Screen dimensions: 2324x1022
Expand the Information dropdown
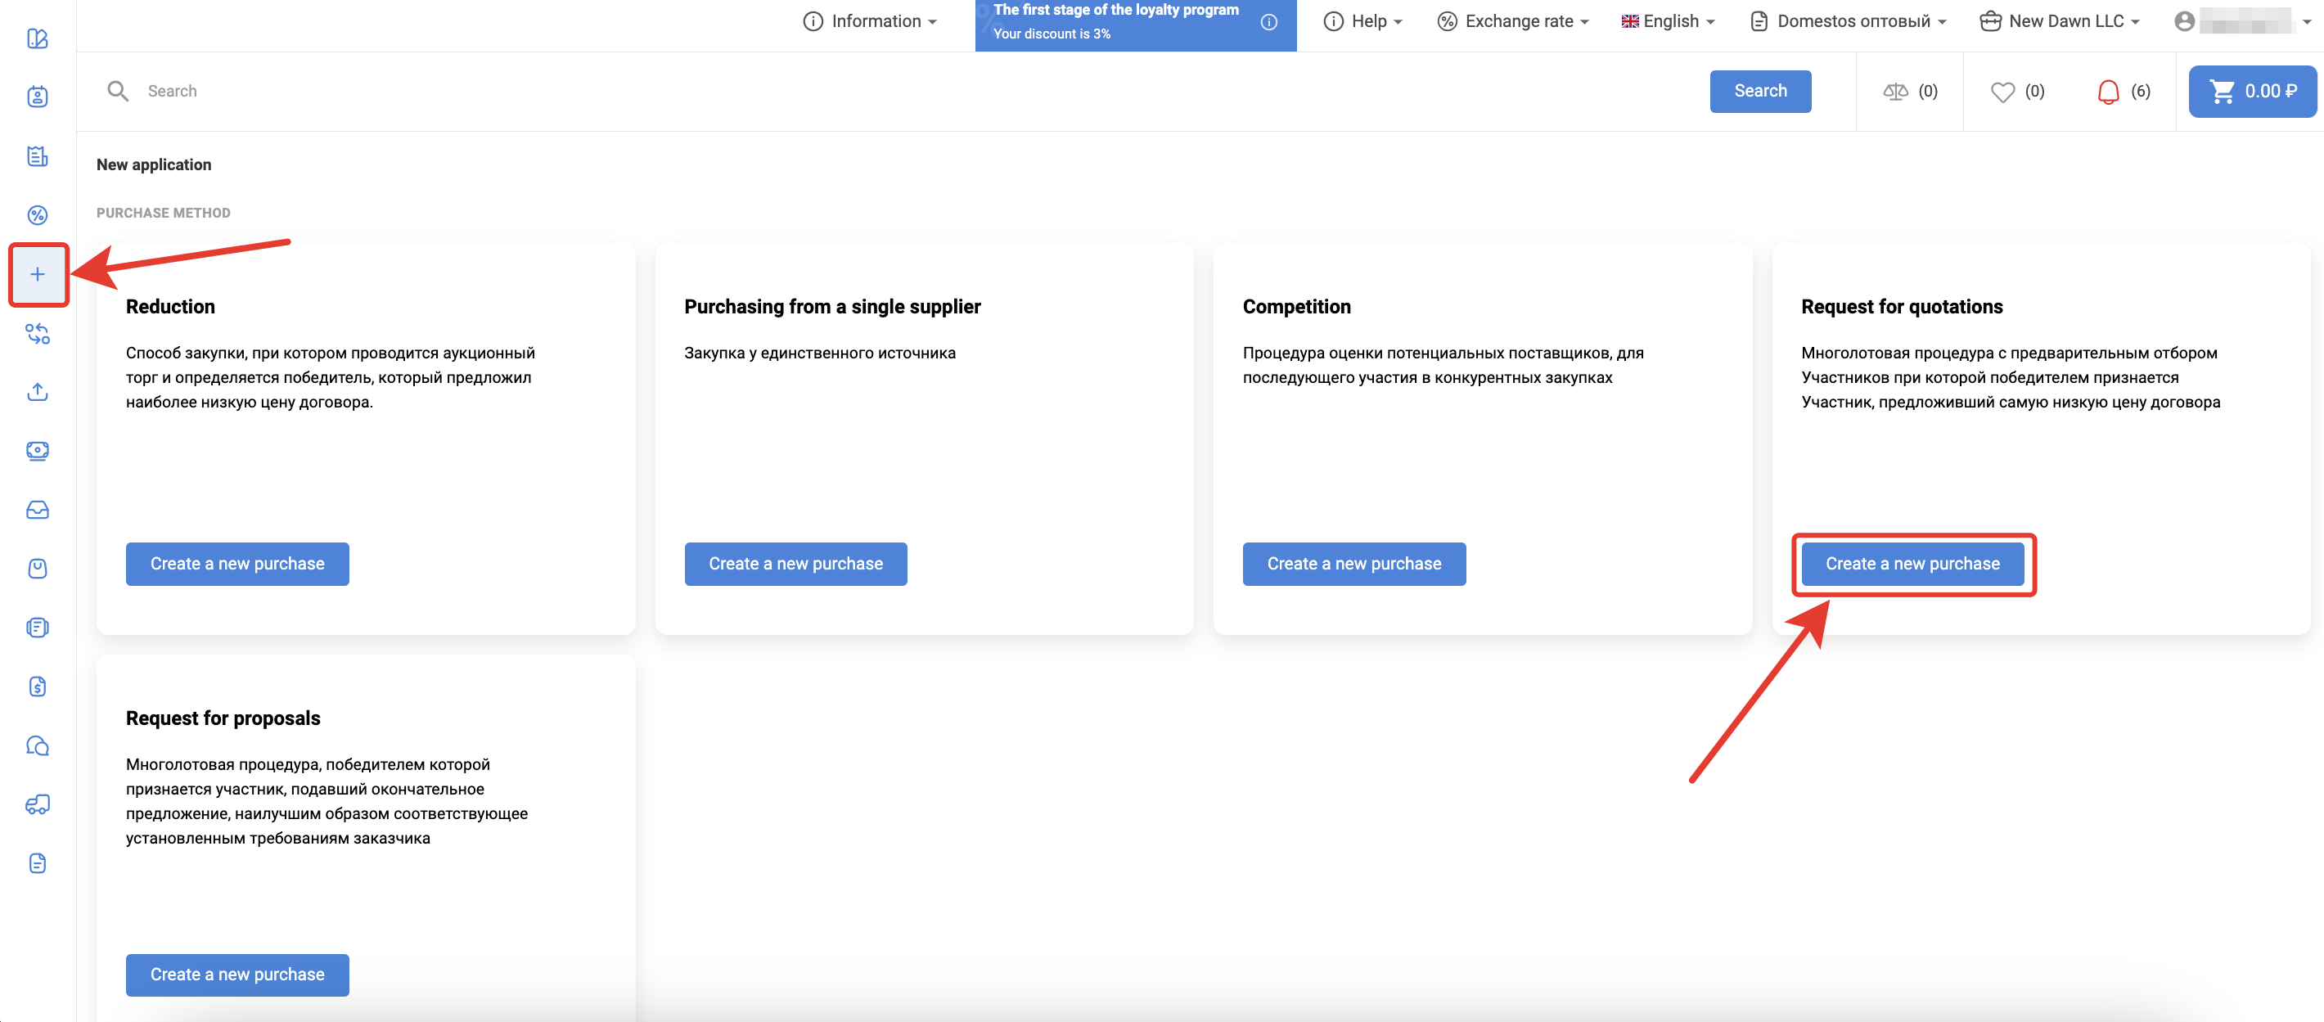coord(870,21)
